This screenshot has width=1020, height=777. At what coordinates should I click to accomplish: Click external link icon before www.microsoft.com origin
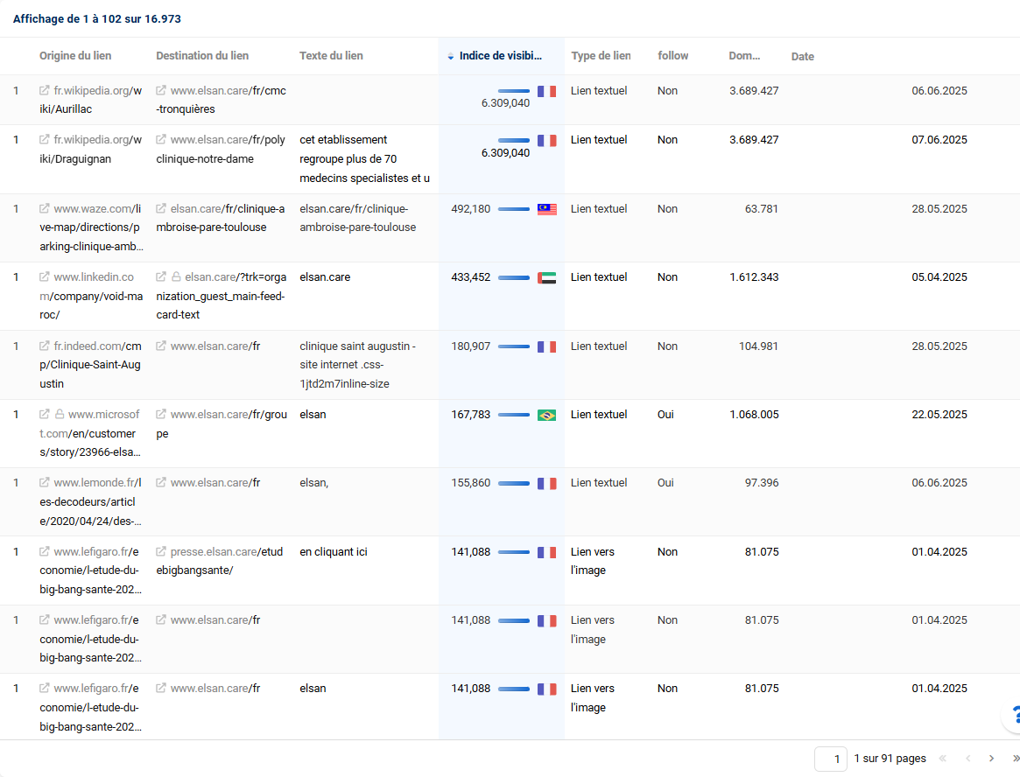click(x=45, y=414)
